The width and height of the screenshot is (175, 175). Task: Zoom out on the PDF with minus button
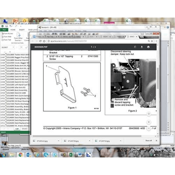[149, 128]
